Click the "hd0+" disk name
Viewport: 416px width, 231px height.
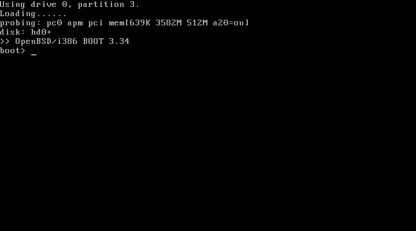[x=41, y=32]
